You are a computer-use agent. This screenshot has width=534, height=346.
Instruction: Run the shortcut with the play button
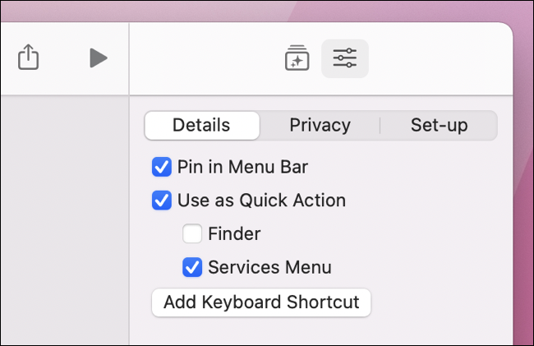click(99, 58)
